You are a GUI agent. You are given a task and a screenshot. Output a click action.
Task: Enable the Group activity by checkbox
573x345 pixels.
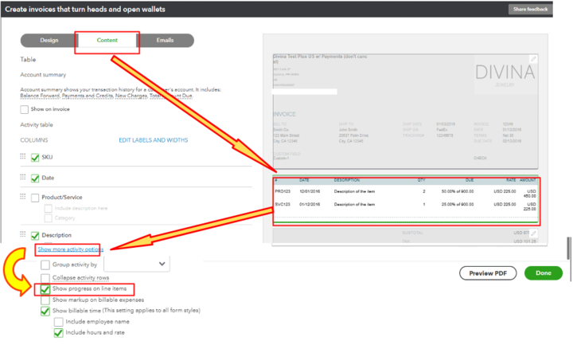coord(45,265)
